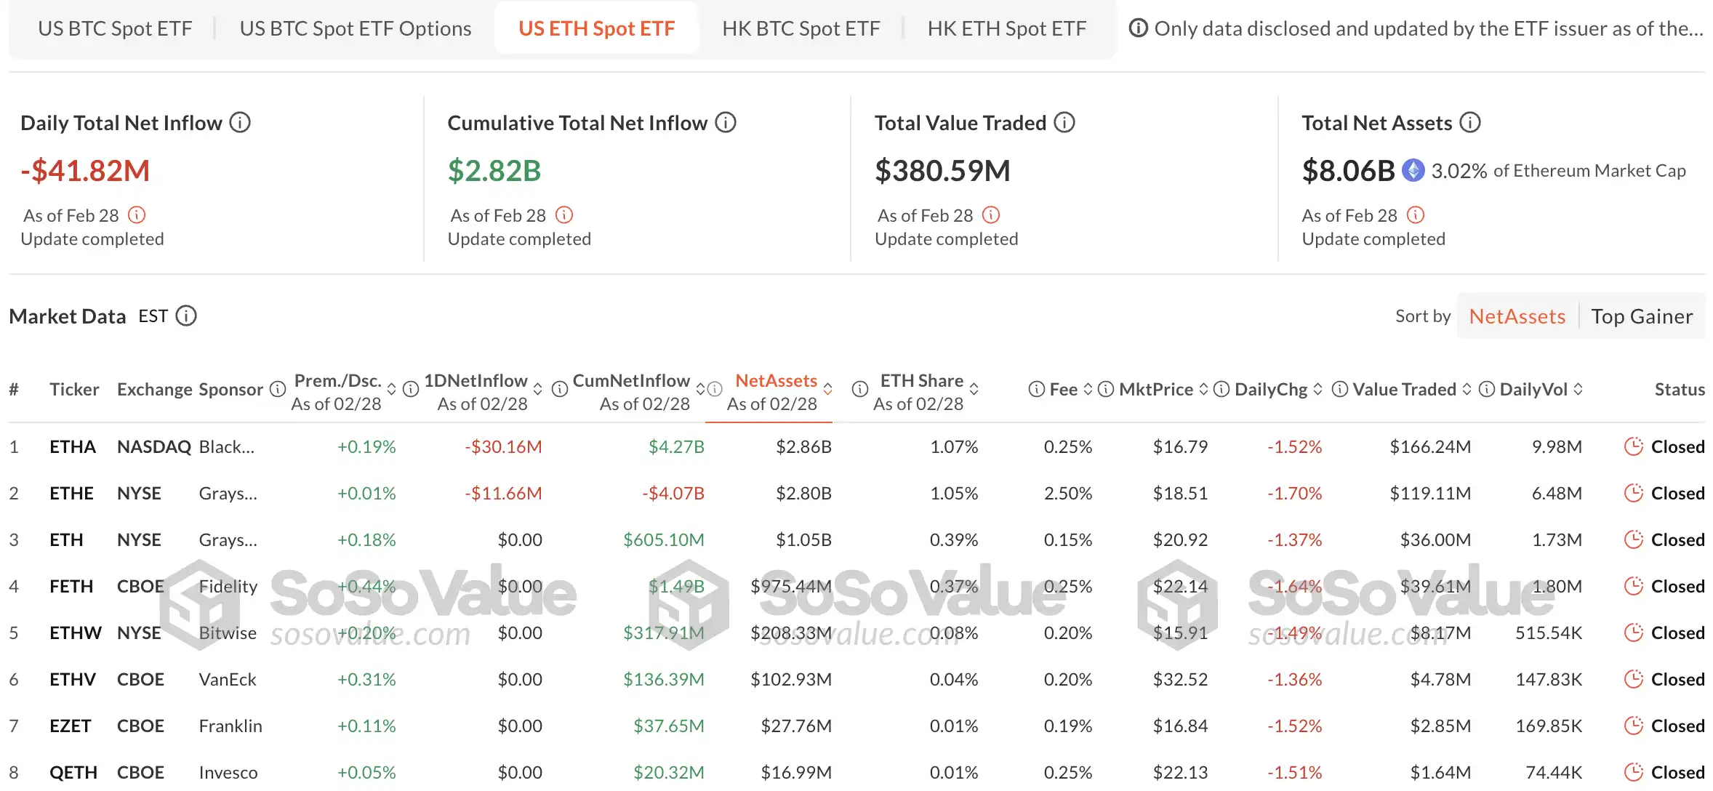This screenshot has width=1713, height=791.
Task: Click info icon beside Cumulative Total Net Inflow
Action: click(x=725, y=123)
